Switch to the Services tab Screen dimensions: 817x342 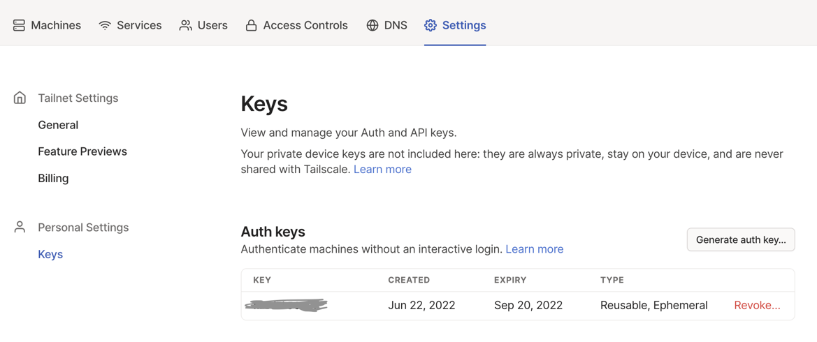tap(130, 25)
